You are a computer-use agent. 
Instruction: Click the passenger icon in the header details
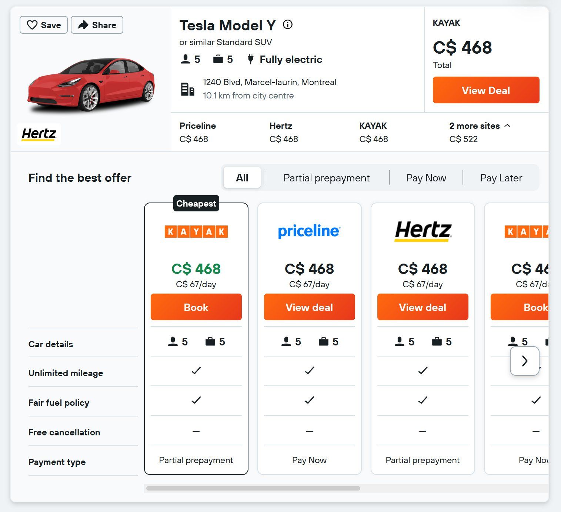pyautogui.click(x=185, y=59)
